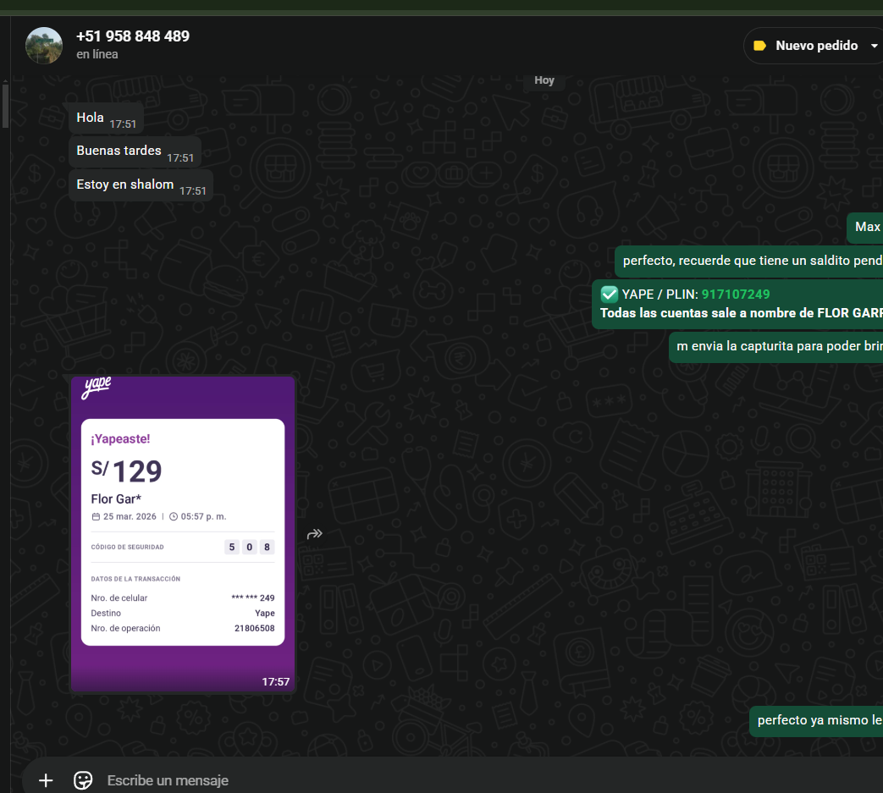Open contact info for +51 958 848 489

133,36
